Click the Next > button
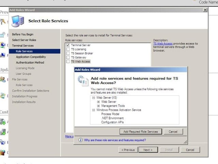This screenshot has width=218, height=164. click(148, 150)
